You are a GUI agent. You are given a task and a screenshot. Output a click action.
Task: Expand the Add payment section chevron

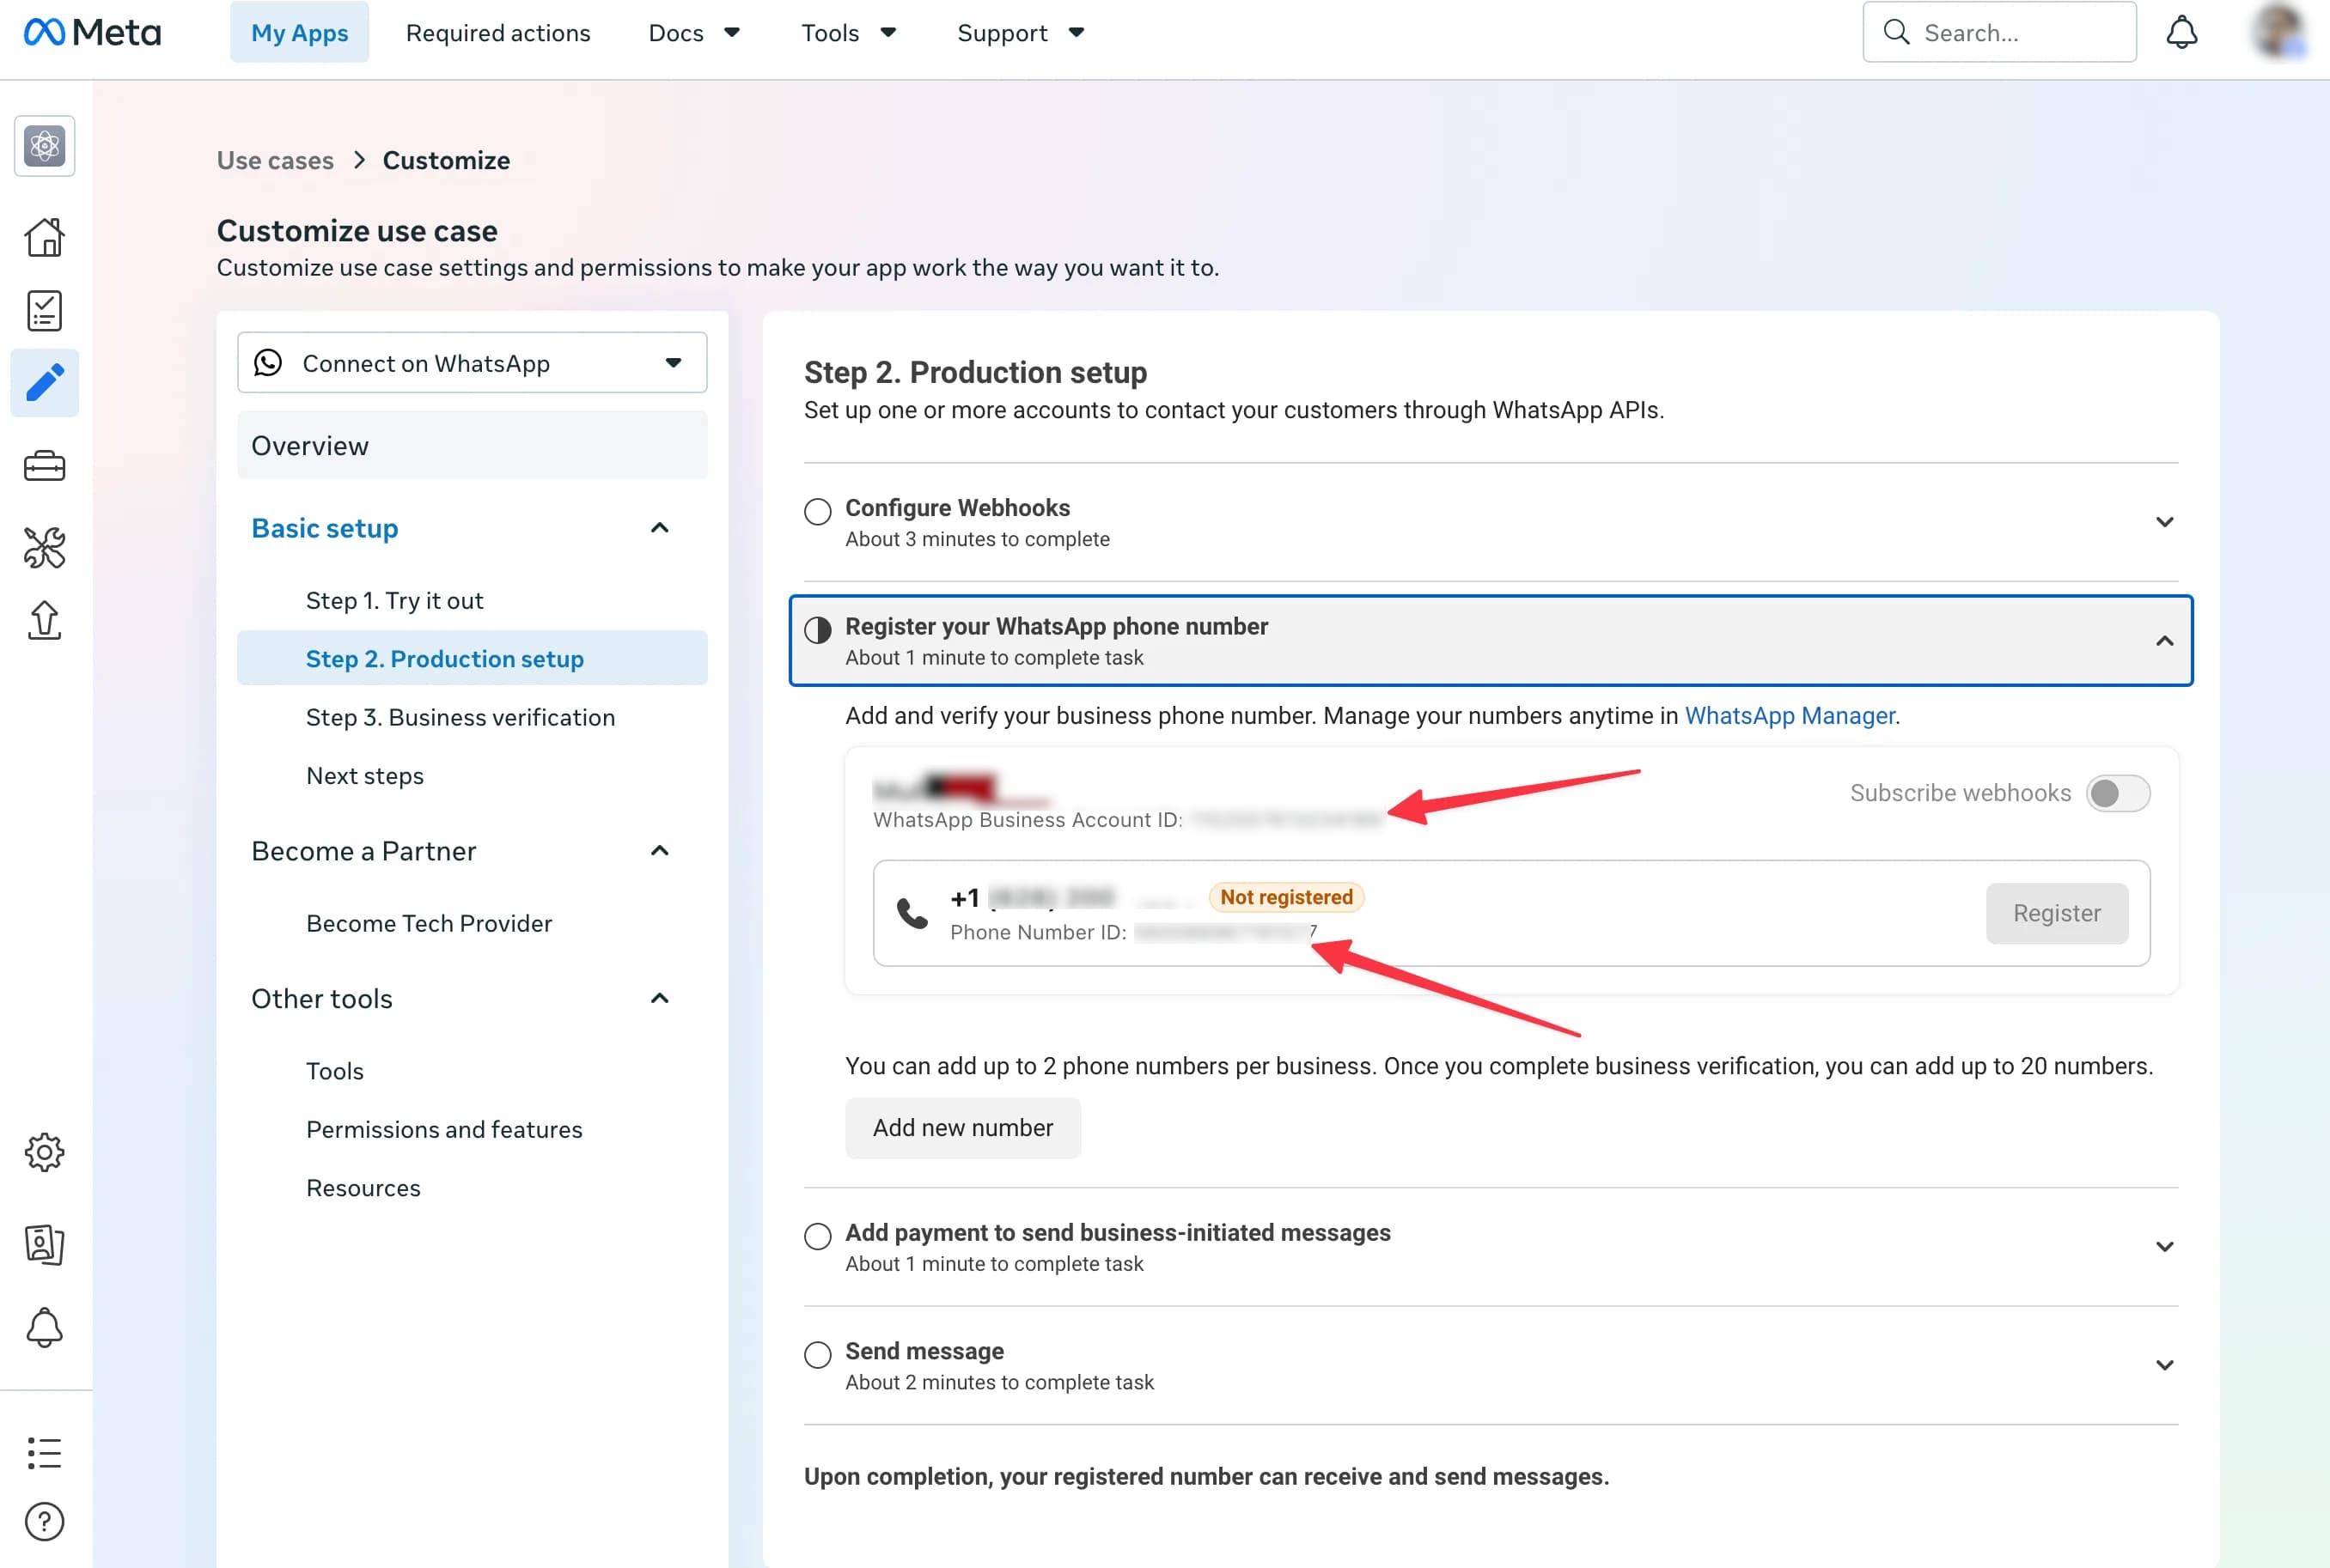2165,1246
